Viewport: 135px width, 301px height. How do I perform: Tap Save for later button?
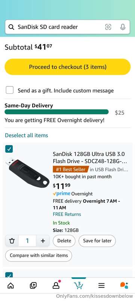click(97, 241)
